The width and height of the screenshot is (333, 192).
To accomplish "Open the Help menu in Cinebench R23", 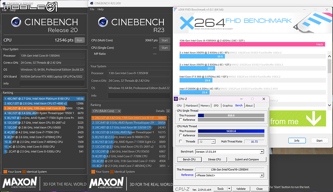I will click(x=100, y=9).
